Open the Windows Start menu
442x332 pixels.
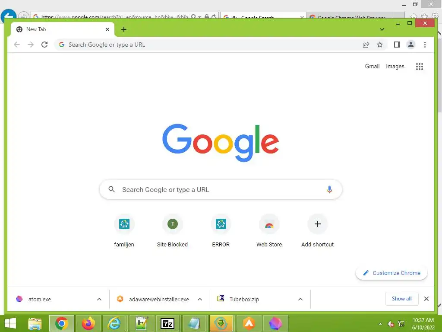pyautogui.click(x=10, y=323)
